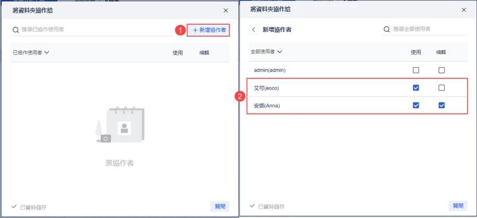Uncheck 使用 permission for 艾可(eoco)
This screenshot has width=477, height=218.
(416, 88)
